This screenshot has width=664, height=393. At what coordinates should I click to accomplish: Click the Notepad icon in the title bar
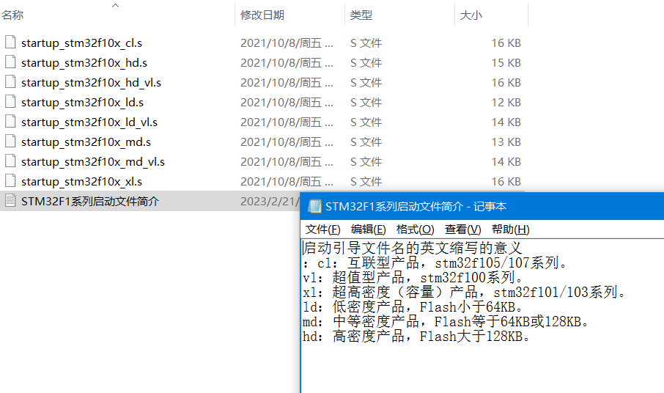[314, 206]
